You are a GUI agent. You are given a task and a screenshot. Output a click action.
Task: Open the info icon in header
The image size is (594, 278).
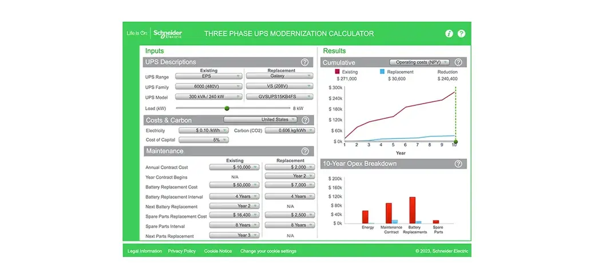[449, 34]
